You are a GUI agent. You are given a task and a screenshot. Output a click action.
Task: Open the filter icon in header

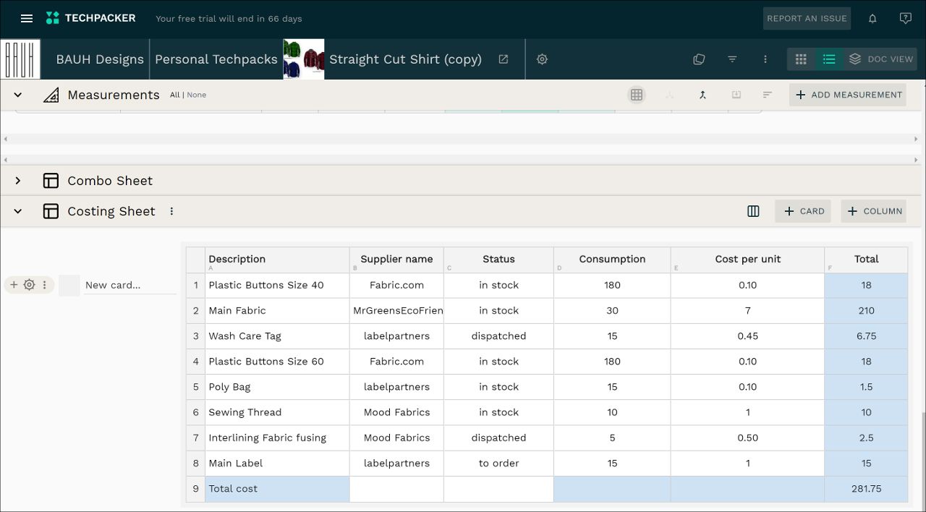(732, 59)
